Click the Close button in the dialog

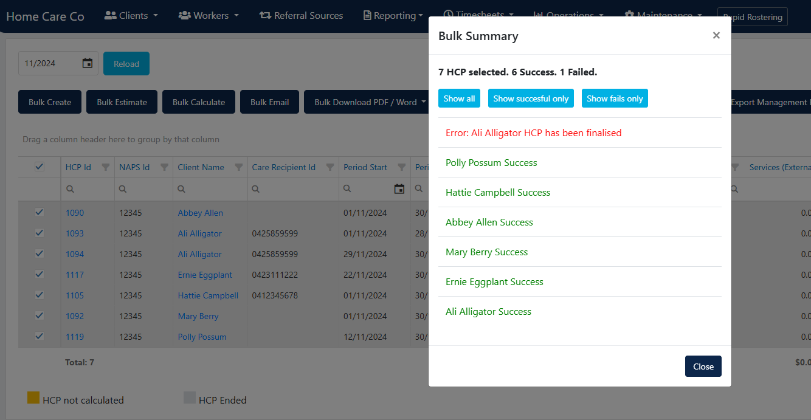(703, 367)
